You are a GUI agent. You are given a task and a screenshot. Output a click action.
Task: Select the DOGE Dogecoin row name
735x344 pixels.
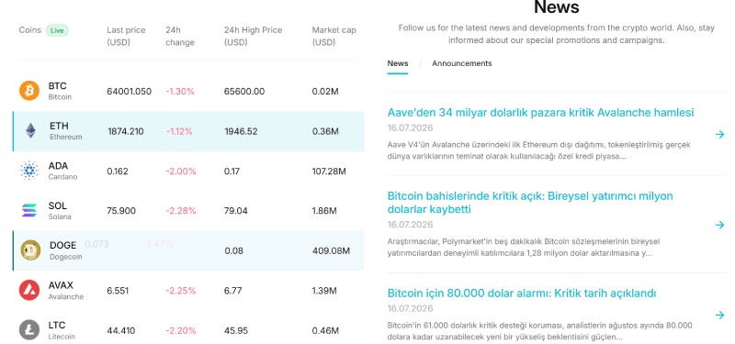pos(65,250)
